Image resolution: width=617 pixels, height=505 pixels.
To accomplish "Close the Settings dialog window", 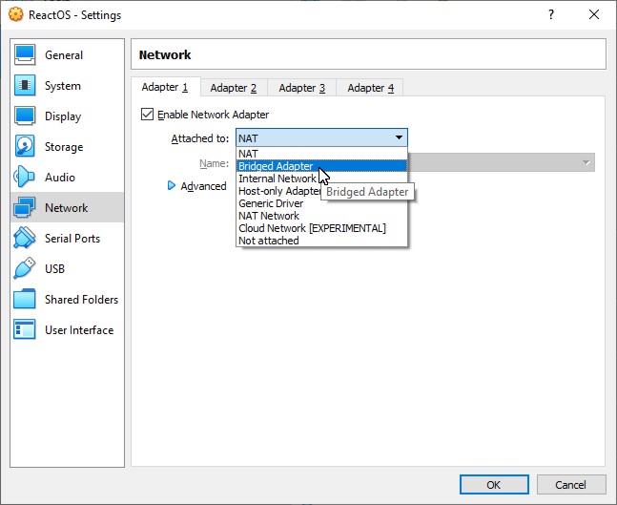I will pyautogui.click(x=594, y=14).
